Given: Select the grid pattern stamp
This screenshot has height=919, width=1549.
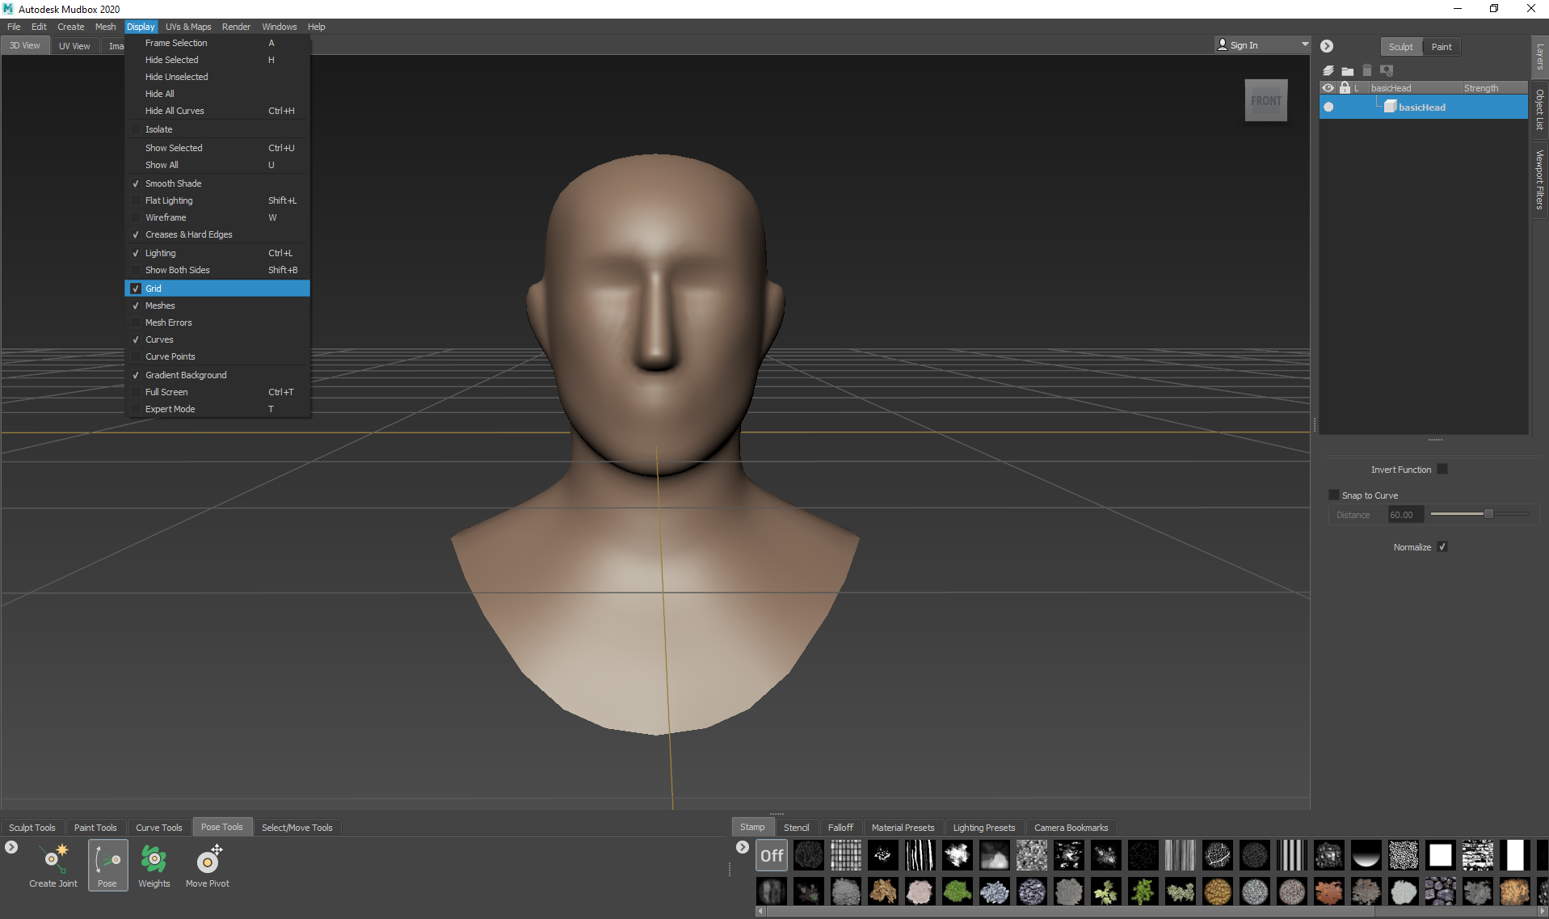Looking at the screenshot, I should (x=846, y=855).
